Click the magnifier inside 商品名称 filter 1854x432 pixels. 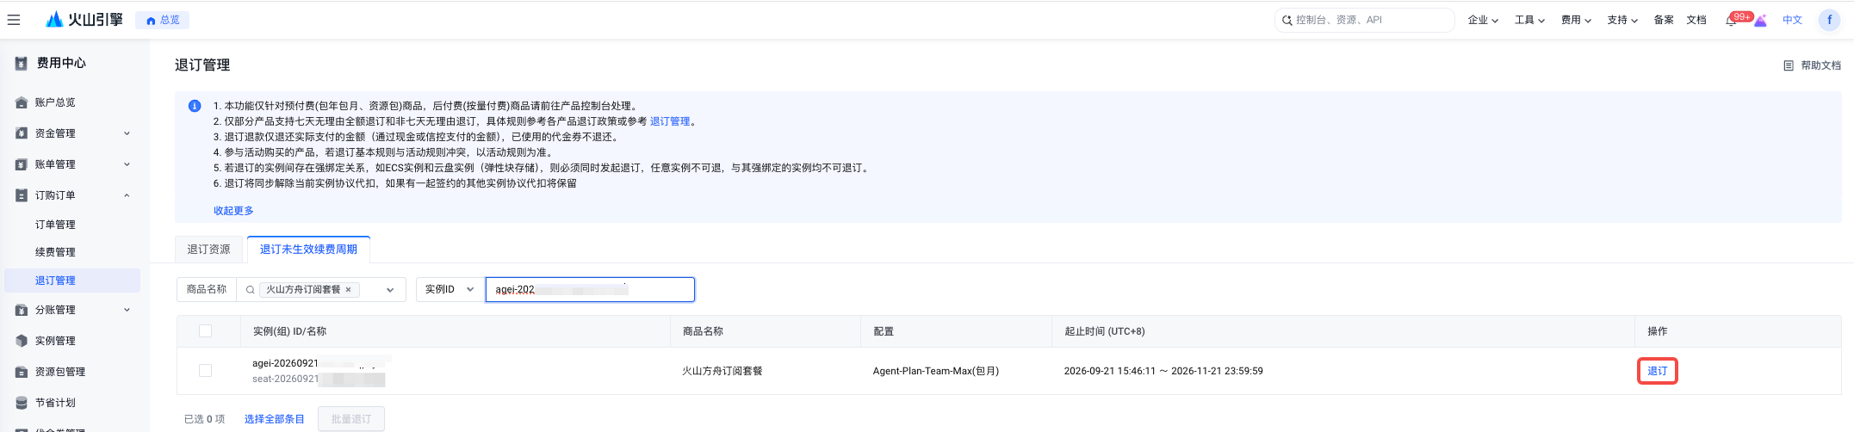(250, 290)
